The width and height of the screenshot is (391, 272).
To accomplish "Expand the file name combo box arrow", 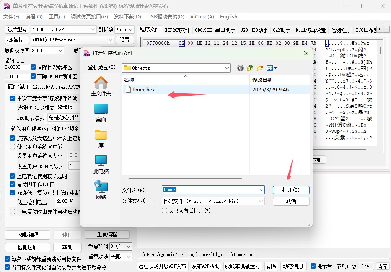I will [261, 190].
